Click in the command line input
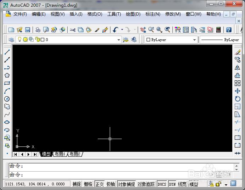Viewport: 245px width, 190px height. [121, 174]
